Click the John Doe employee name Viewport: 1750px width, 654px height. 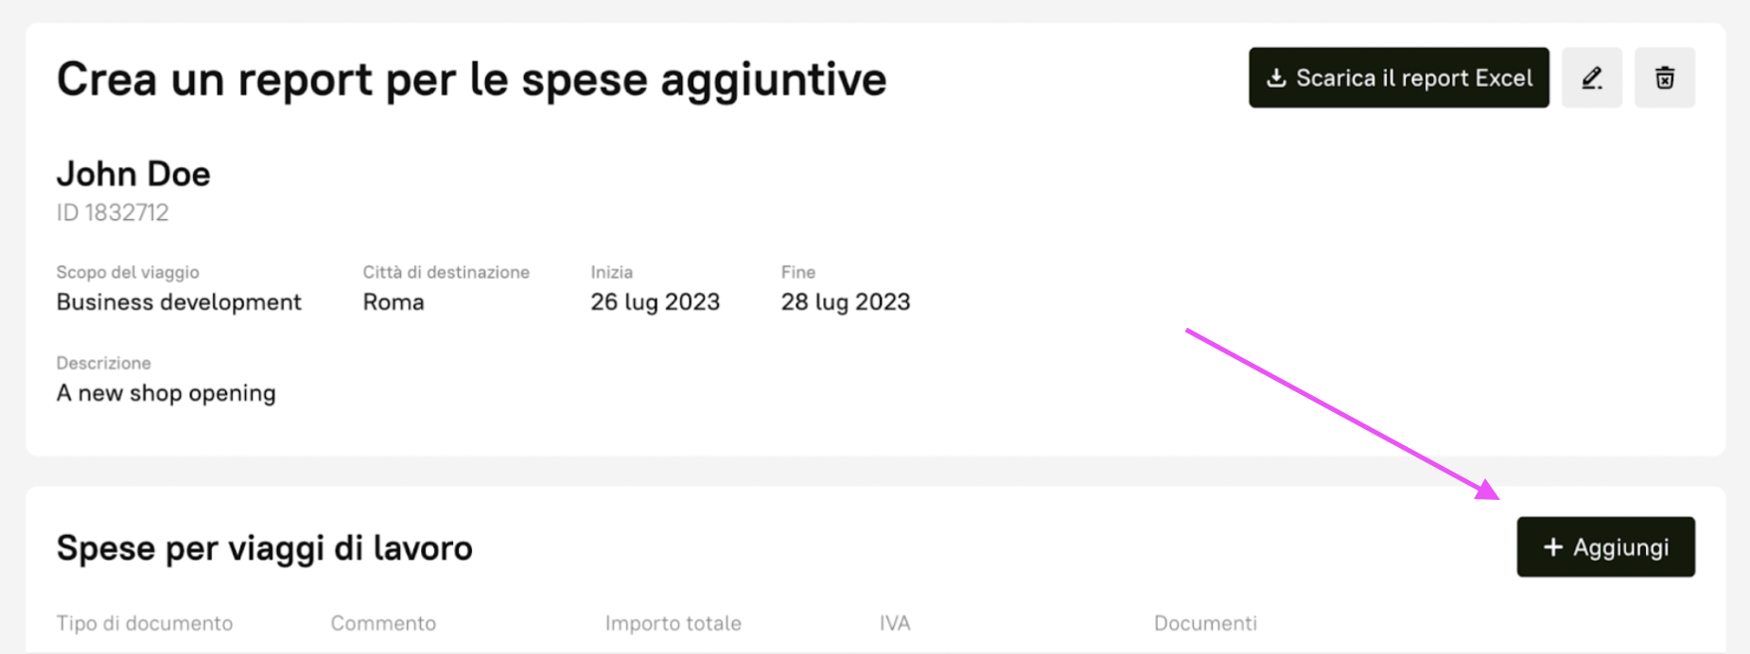[133, 174]
